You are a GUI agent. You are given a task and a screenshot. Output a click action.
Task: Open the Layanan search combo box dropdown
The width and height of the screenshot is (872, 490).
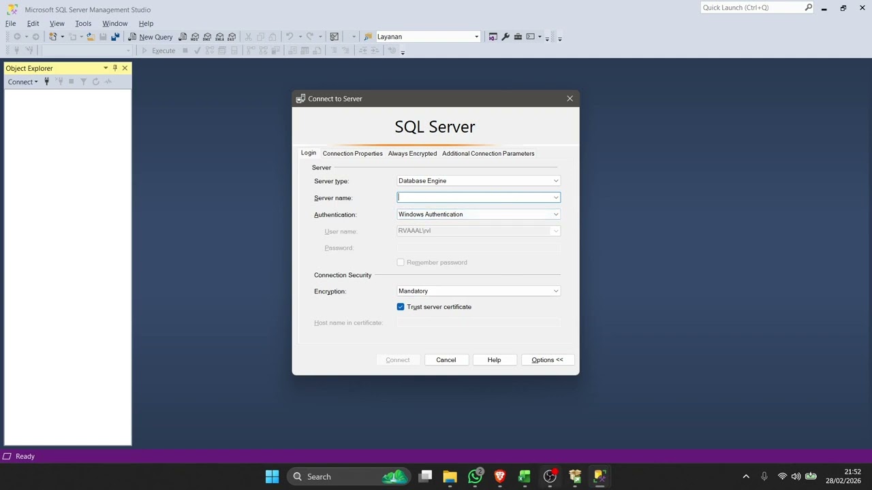pyautogui.click(x=476, y=37)
